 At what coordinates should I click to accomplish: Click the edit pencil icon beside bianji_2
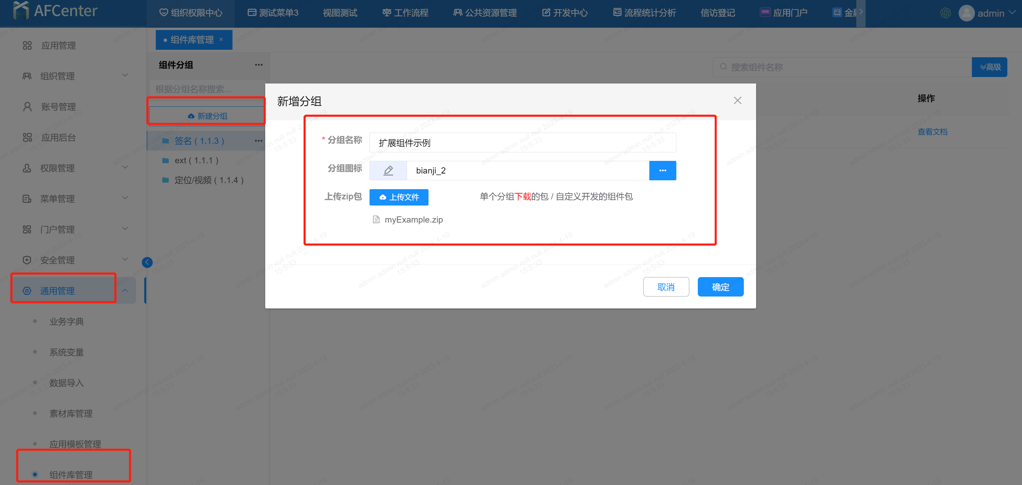pos(388,170)
